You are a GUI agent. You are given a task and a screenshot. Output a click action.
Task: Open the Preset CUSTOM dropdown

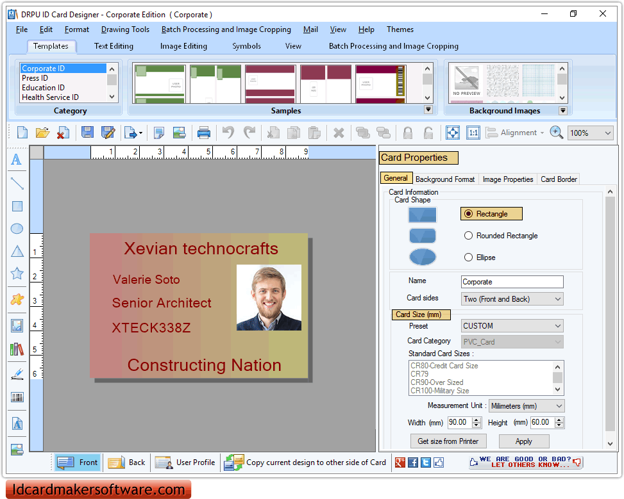pos(512,326)
